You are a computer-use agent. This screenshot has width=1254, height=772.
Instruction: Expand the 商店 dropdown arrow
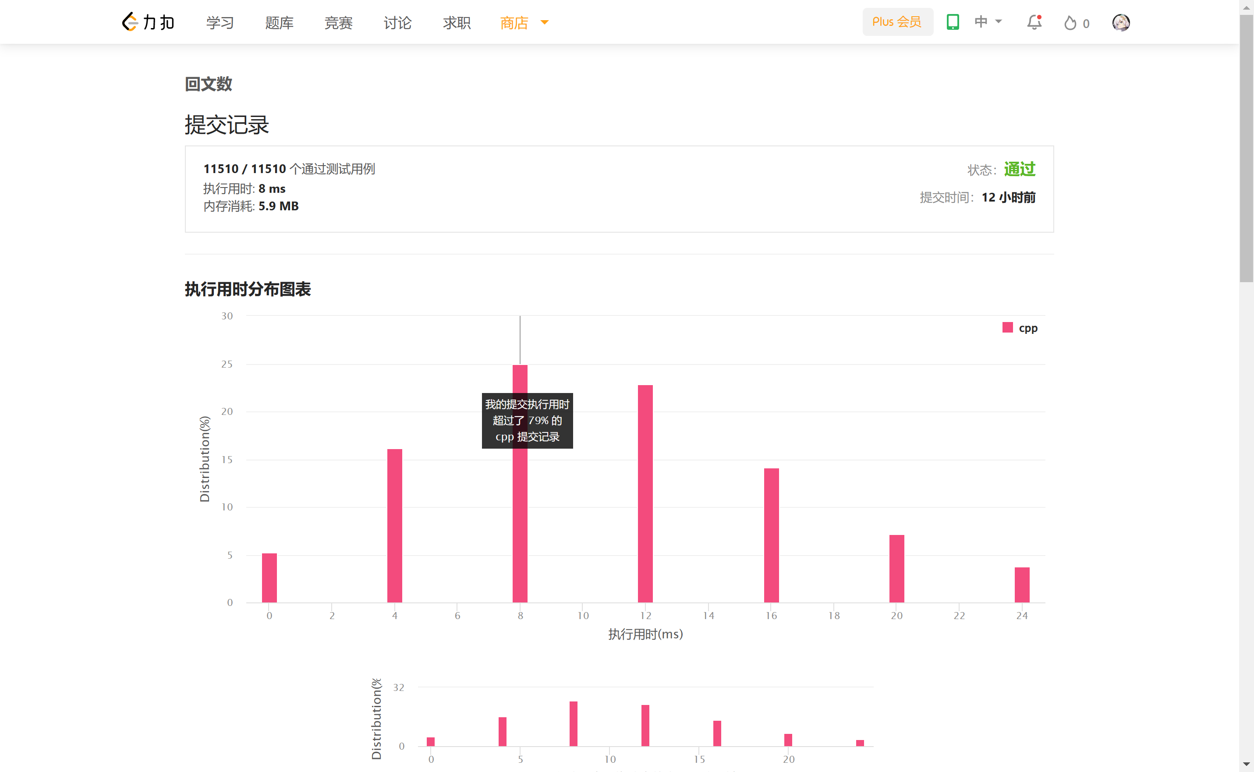tap(544, 22)
